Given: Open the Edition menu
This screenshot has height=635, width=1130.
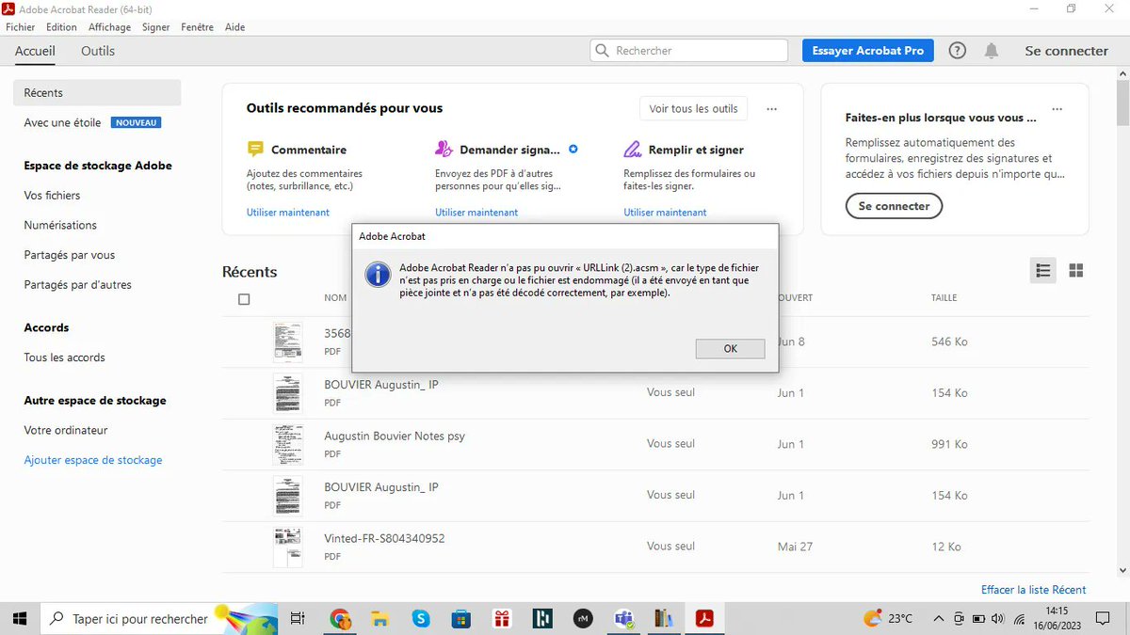Looking at the screenshot, I should coord(61,27).
